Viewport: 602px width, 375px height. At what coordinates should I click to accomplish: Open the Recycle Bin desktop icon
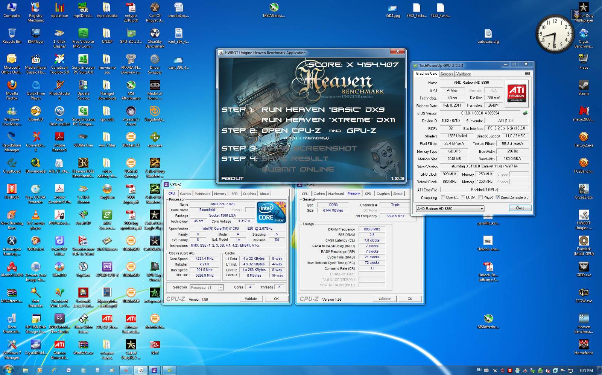12,36
